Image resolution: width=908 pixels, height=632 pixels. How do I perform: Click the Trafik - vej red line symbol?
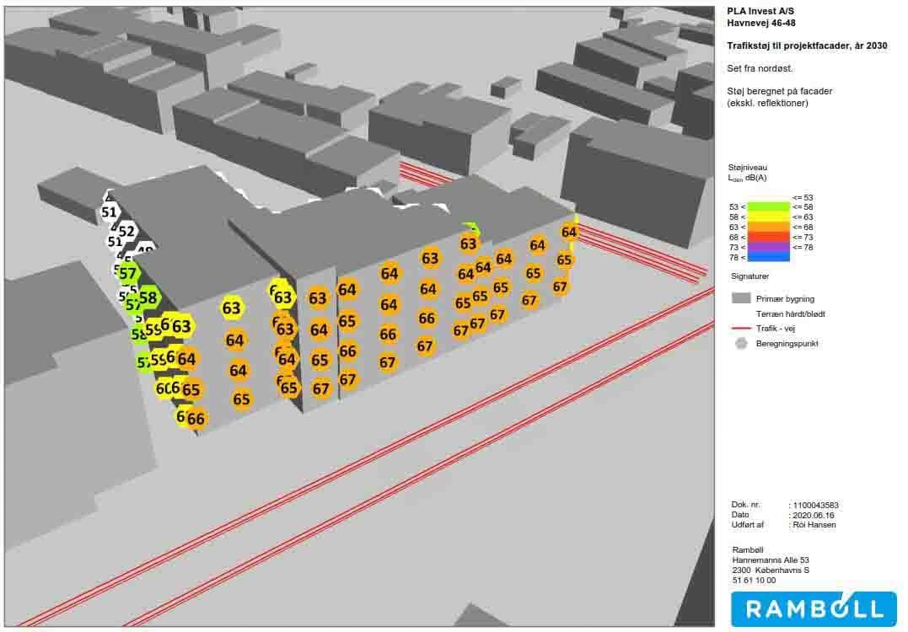coord(741,329)
